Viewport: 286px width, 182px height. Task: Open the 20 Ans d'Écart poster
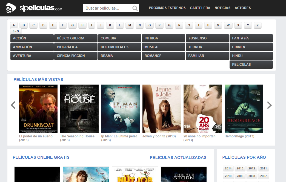pos(203,109)
